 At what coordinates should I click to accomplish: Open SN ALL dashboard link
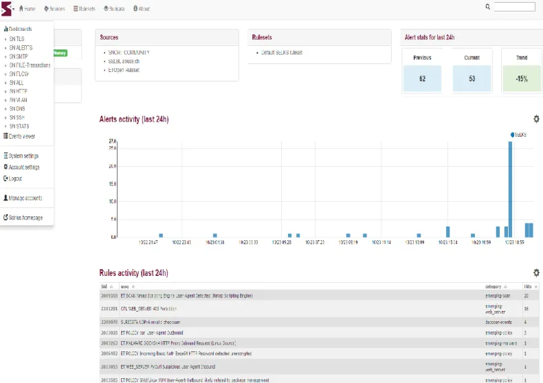tap(16, 82)
